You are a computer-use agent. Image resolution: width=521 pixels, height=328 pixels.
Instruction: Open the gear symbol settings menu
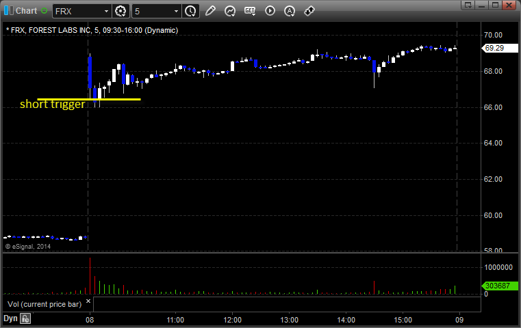120,12
